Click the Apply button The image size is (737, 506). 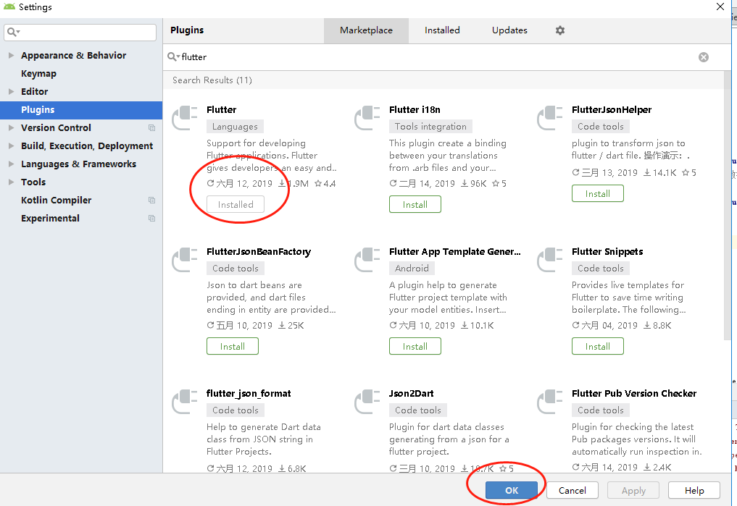(x=633, y=491)
